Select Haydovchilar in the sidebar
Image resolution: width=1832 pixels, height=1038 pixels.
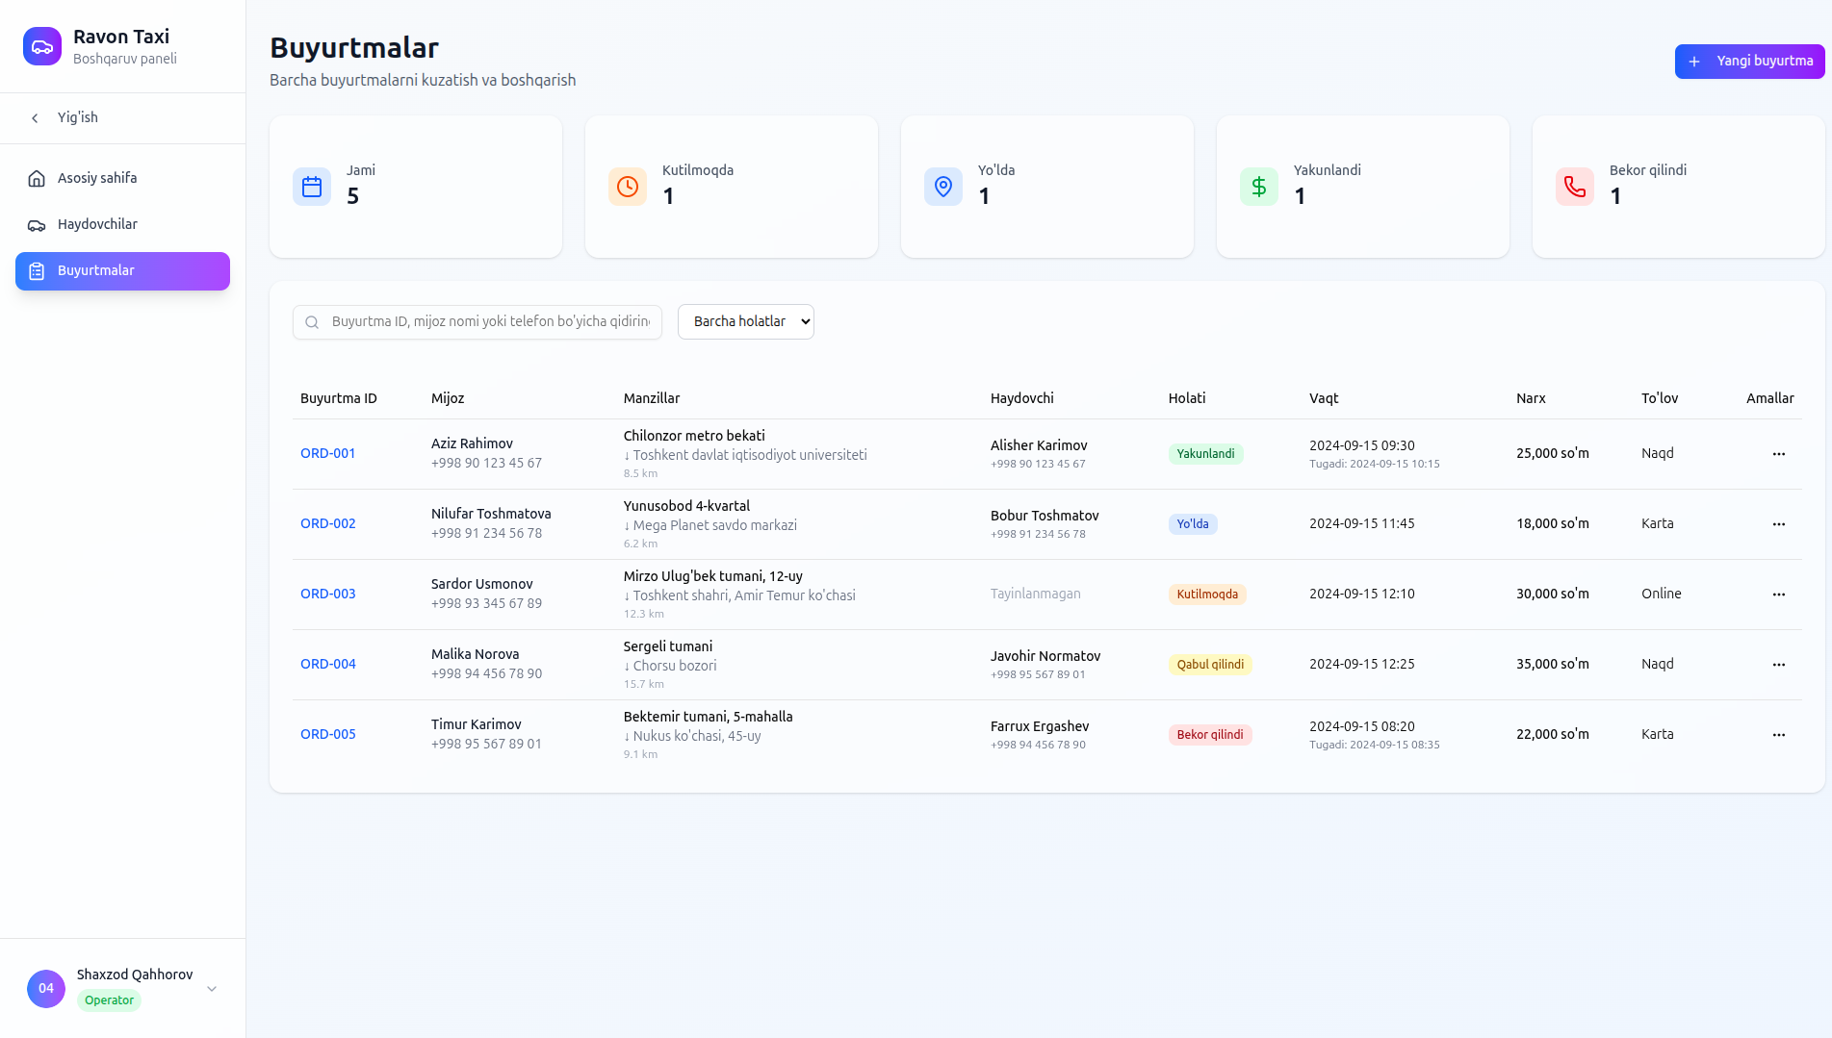(96, 223)
